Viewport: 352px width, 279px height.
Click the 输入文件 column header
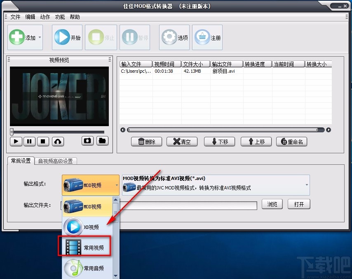tap(136, 64)
